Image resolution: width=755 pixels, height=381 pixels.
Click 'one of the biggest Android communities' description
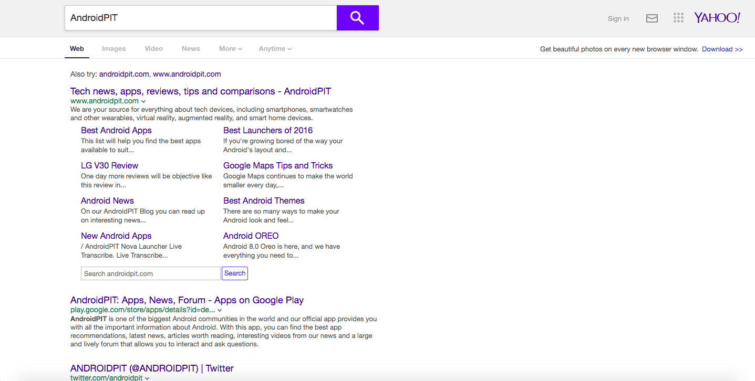[224, 332]
